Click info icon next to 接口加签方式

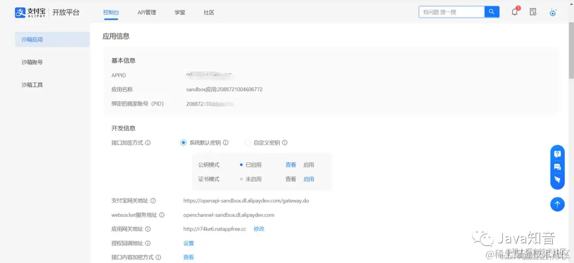coord(148,143)
